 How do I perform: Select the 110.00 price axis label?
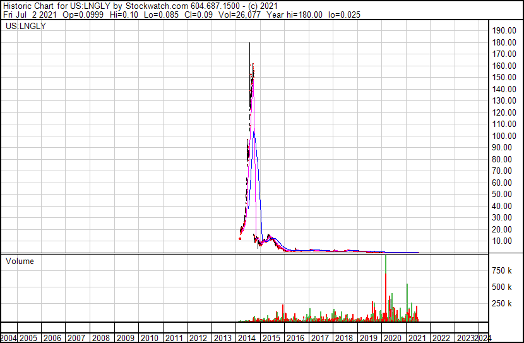pyautogui.click(x=504, y=124)
